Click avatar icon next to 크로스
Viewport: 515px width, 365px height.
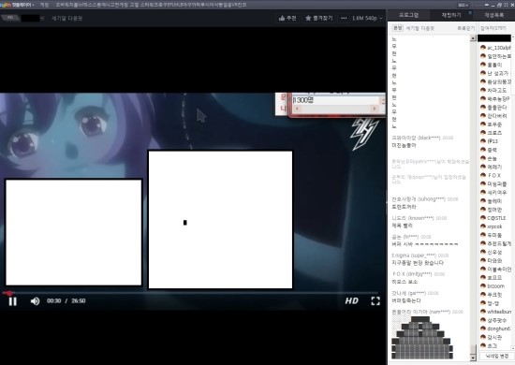click(x=483, y=133)
